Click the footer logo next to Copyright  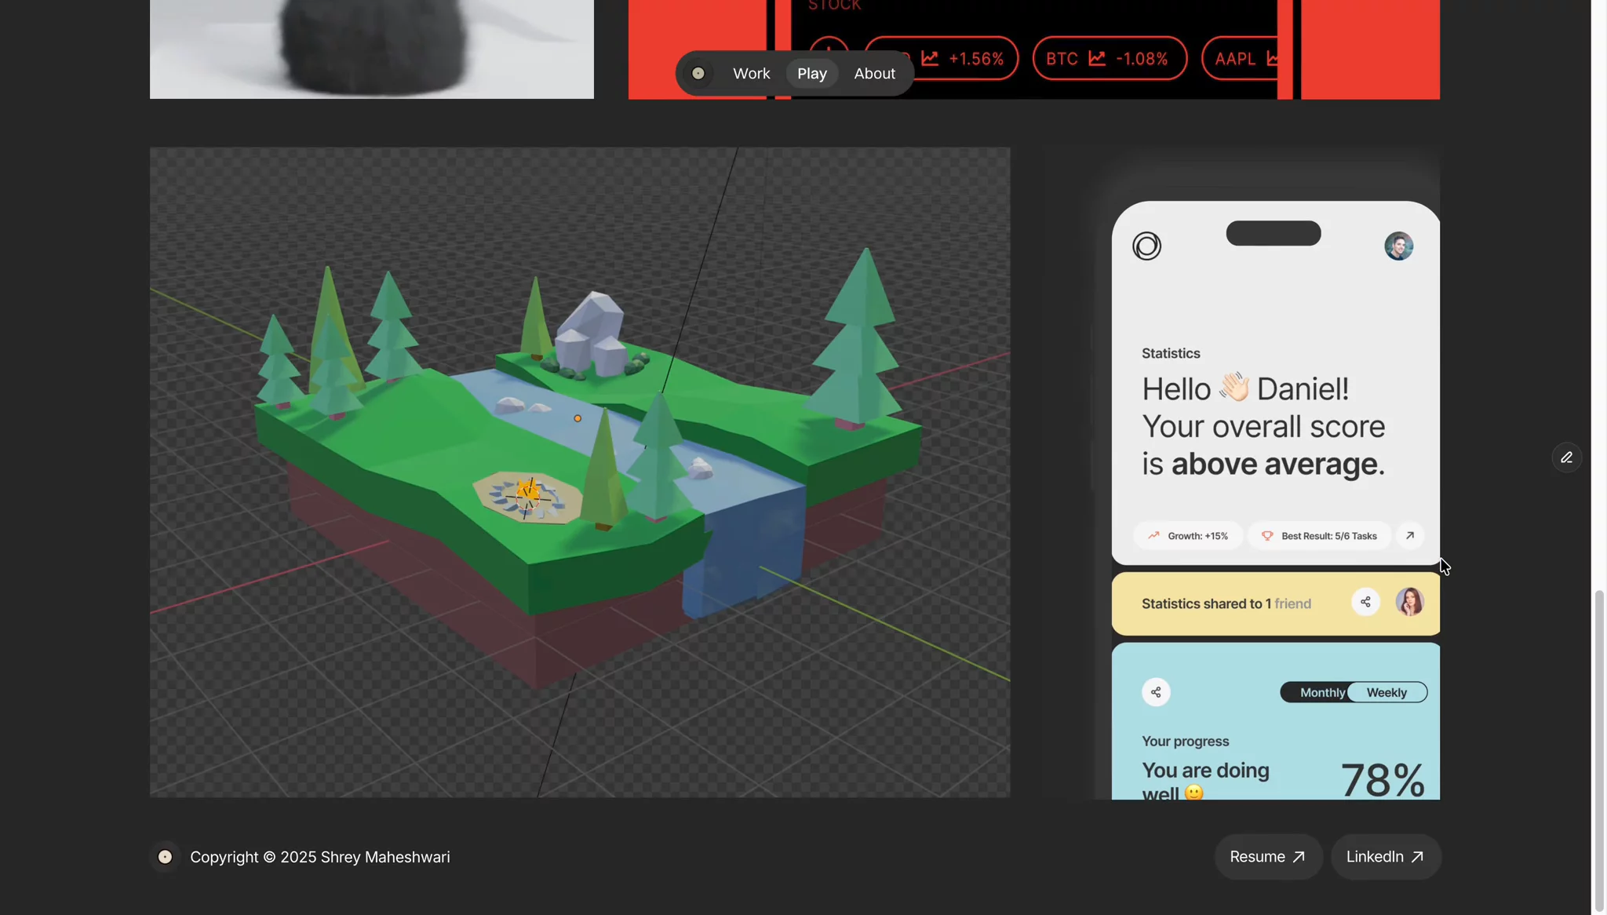(165, 857)
